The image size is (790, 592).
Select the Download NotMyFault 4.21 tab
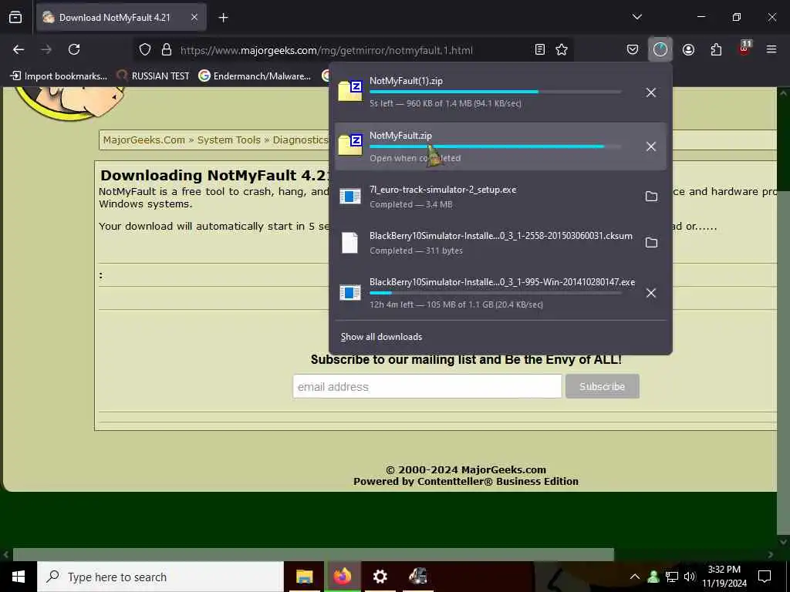click(121, 18)
